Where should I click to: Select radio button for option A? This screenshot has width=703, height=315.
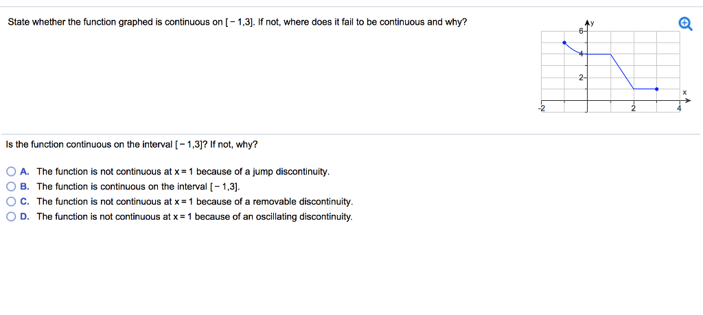pyautogui.click(x=12, y=172)
